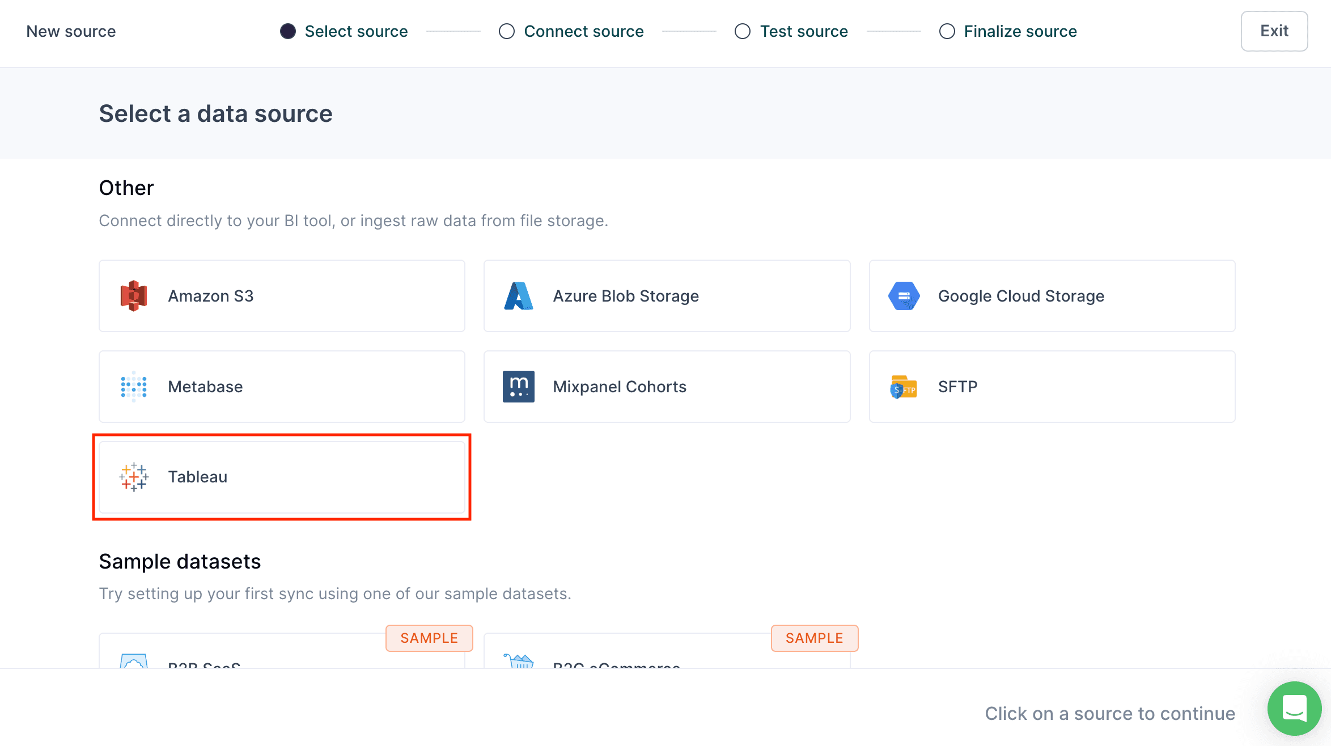Click the Amazon S3 logo icon
Screen dimensions: 1331x746
[x=134, y=296]
